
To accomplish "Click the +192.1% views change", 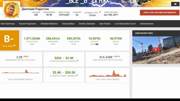I will (117, 56).
